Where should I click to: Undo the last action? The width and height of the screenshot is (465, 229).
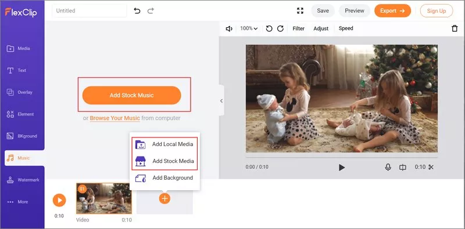pyautogui.click(x=137, y=11)
